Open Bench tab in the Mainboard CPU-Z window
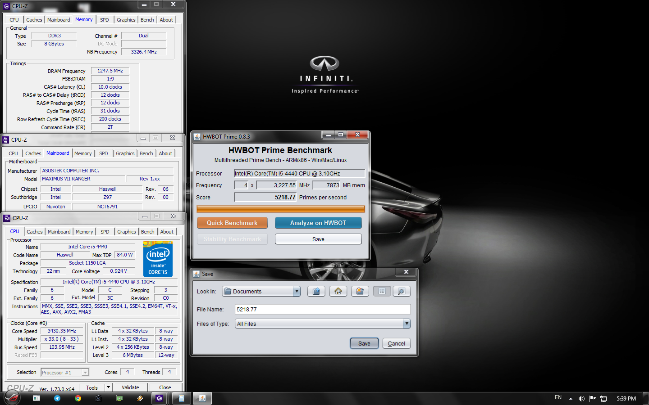649x405 pixels. 146,153
